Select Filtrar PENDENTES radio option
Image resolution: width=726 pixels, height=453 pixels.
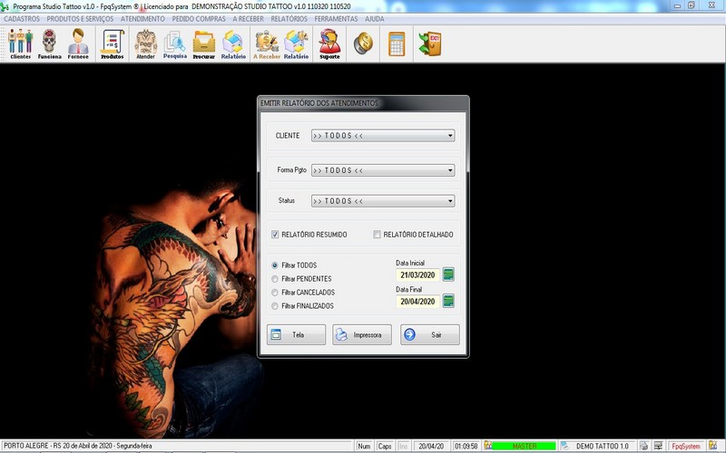click(x=275, y=279)
